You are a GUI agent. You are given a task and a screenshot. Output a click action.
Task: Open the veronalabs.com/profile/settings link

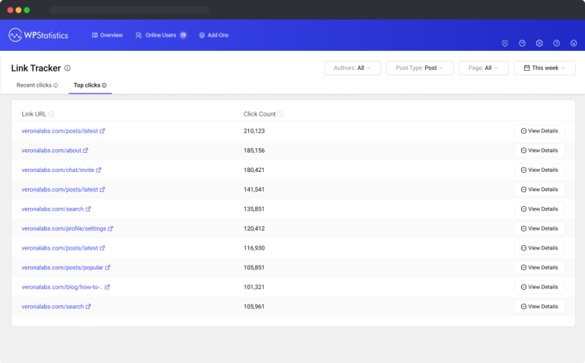pos(64,228)
